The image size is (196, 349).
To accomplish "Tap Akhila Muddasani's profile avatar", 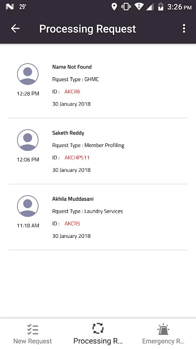I will (28, 206).
